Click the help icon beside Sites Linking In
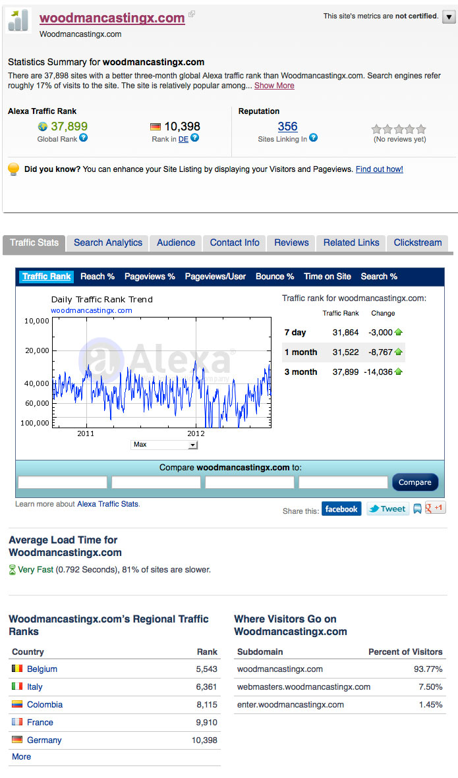Image resolution: width=458 pixels, height=778 pixels. click(x=314, y=138)
